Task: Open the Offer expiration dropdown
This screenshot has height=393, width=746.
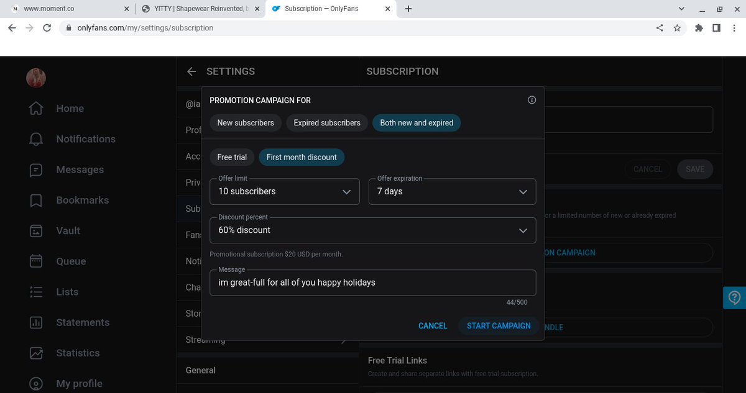Action: 453,191
